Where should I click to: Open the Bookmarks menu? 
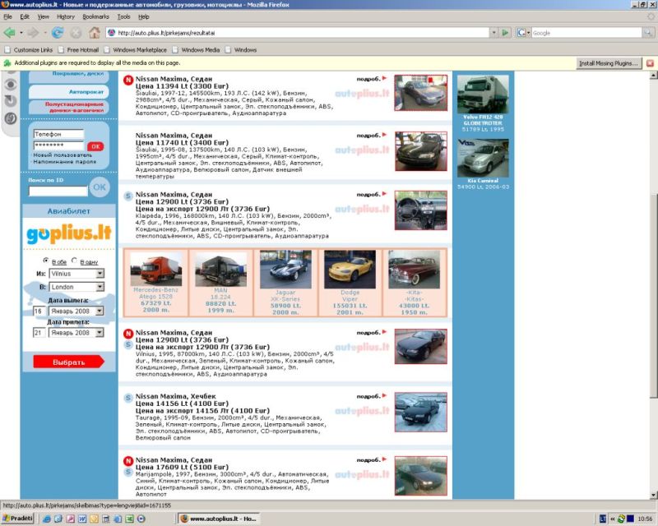click(95, 16)
